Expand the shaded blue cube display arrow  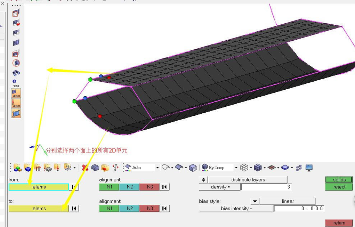coord(265,168)
